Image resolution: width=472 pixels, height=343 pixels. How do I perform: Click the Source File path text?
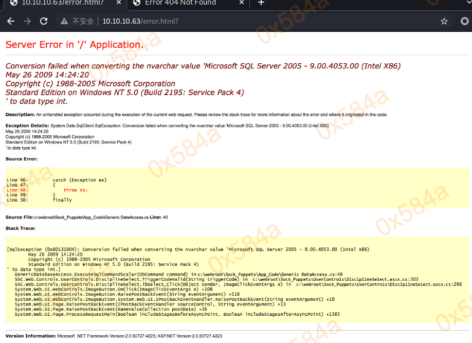(x=91, y=218)
